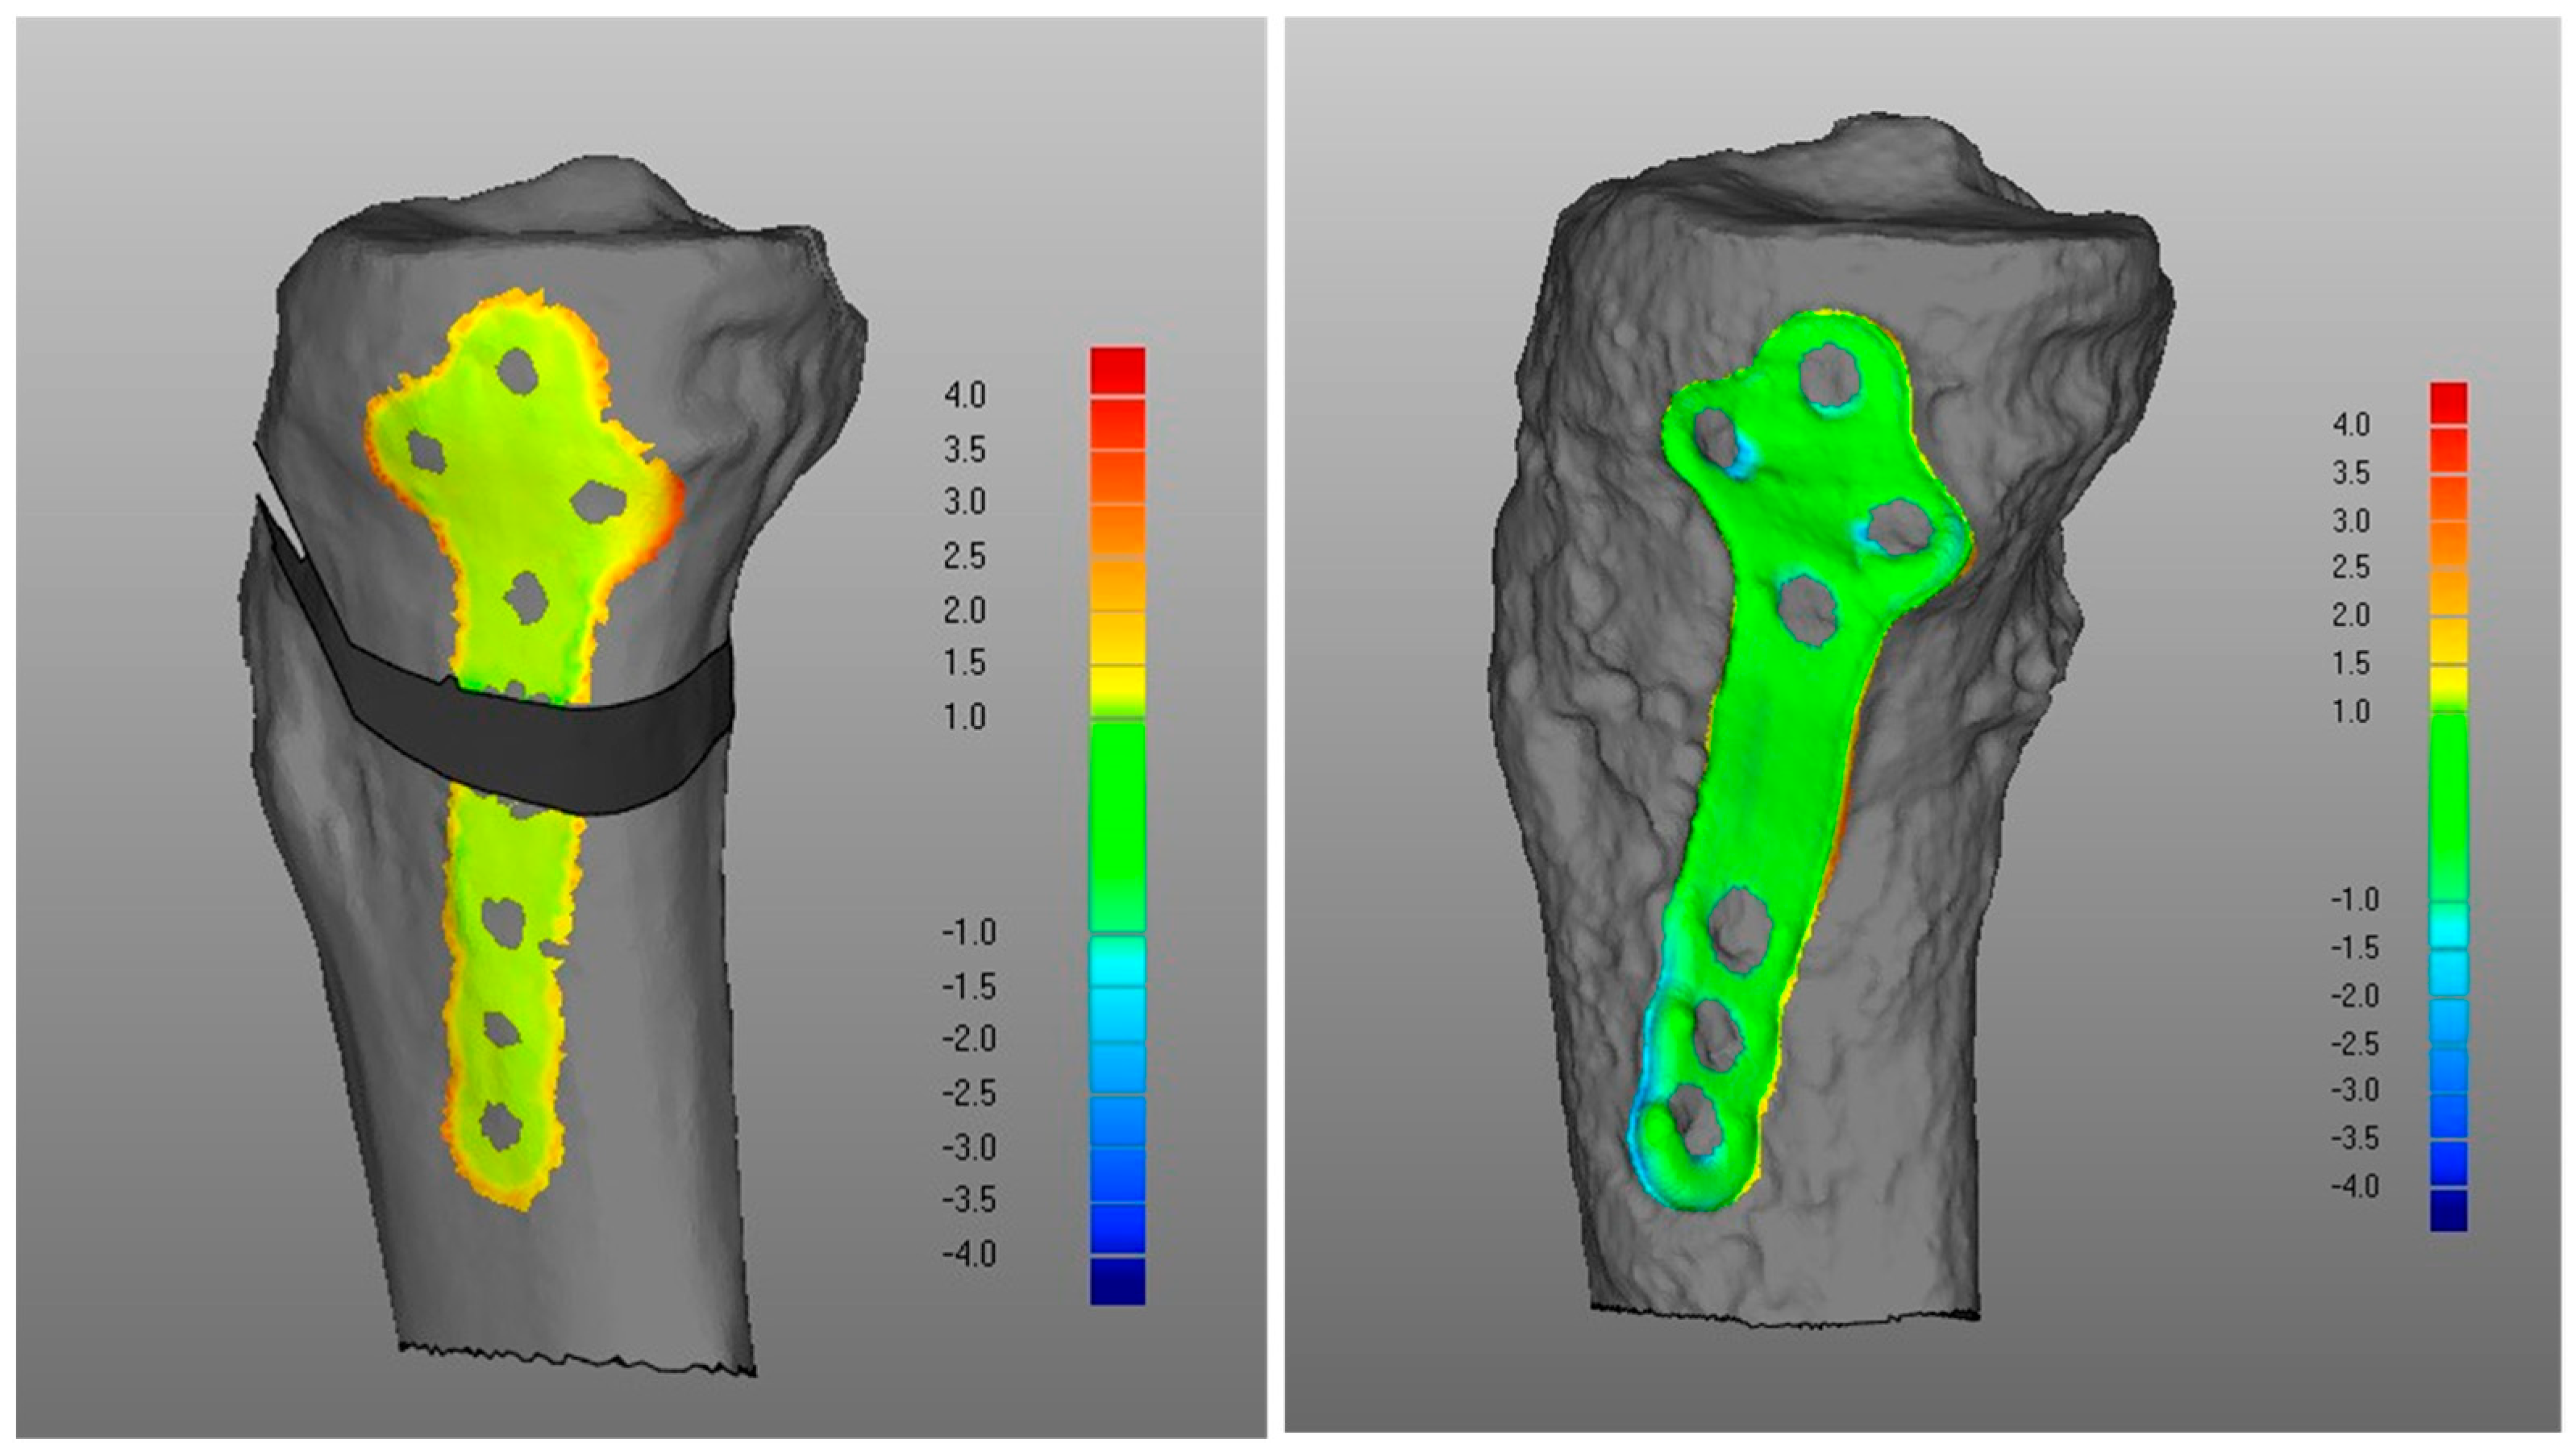Click the red top swatch in left legend

[1117, 370]
